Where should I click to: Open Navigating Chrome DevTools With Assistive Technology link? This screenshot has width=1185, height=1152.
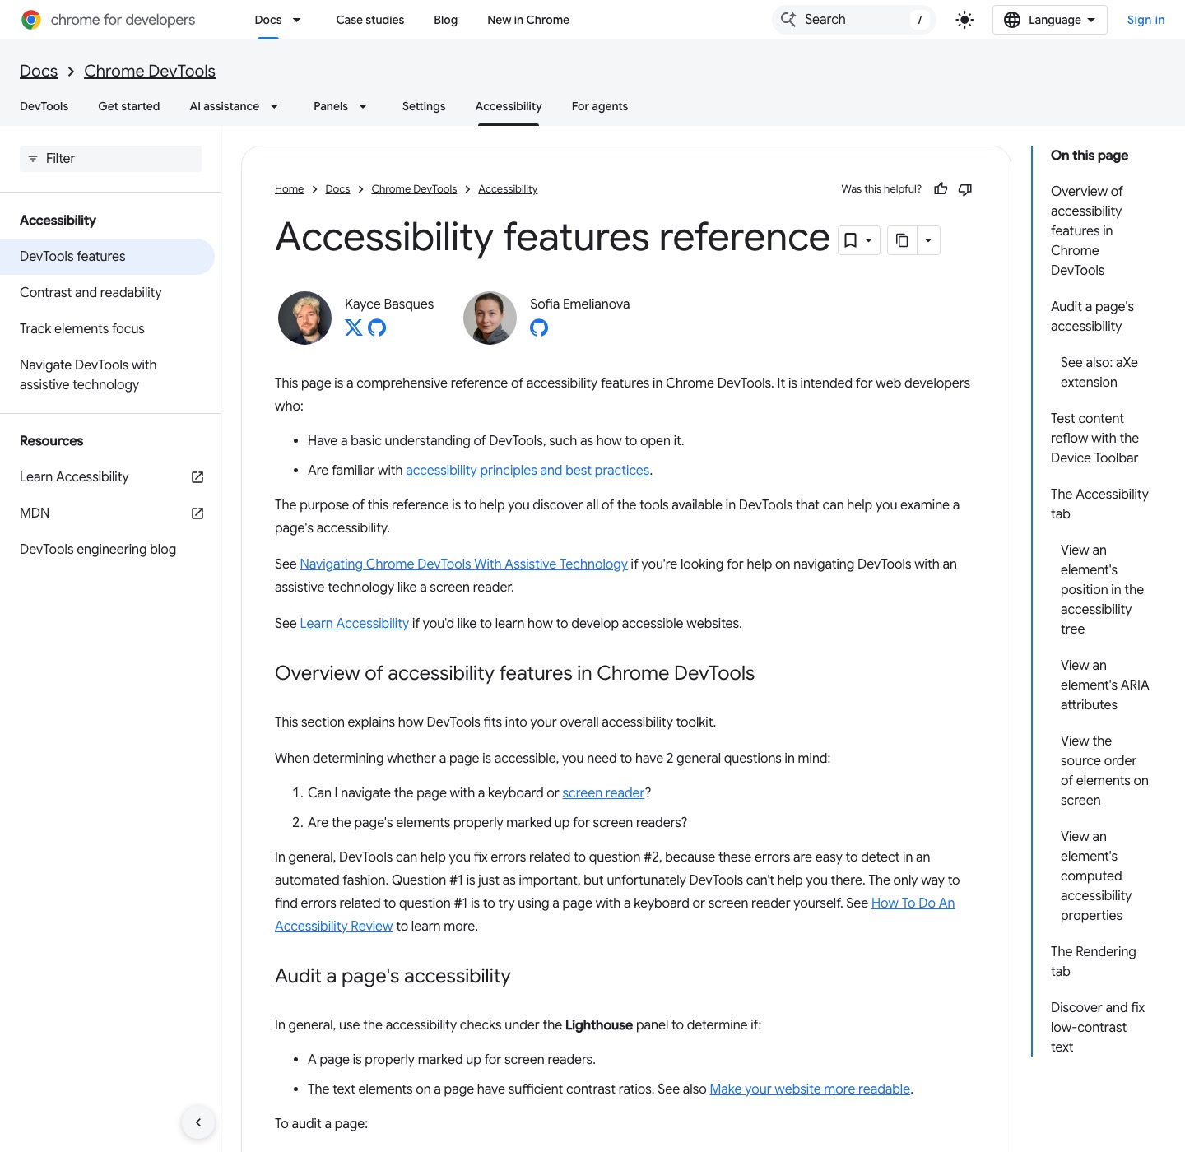click(463, 564)
